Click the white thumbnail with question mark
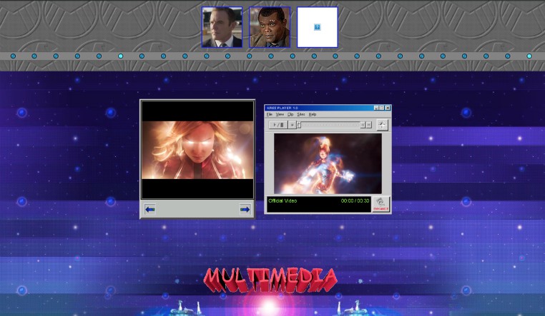Image resolution: width=545 pixels, height=316 pixels. point(317,27)
